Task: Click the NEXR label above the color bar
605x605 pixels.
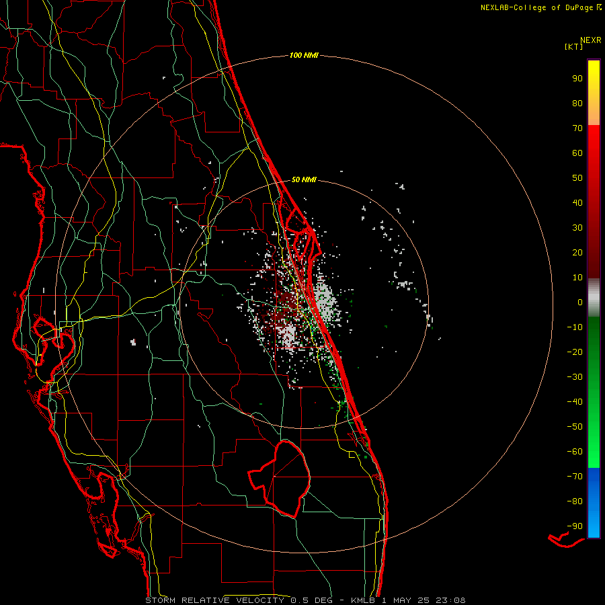Action: [x=591, y=40]
